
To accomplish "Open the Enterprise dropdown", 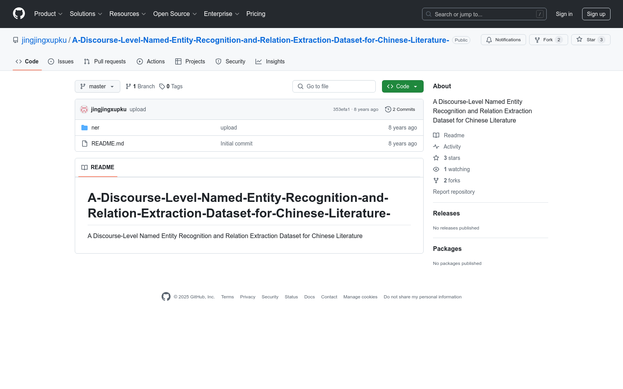I will (x=222, y=14).
